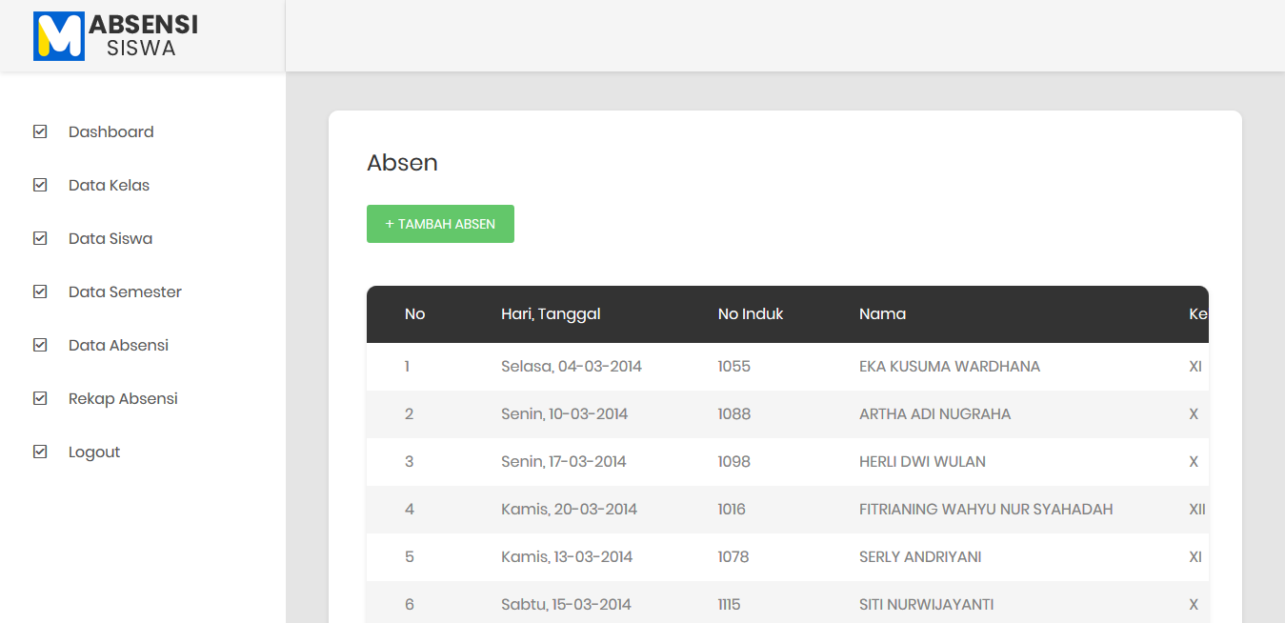The image size is (1285, 623).
Task: Click the Hari, Tanggal column header
Action: tap(551, 314)
